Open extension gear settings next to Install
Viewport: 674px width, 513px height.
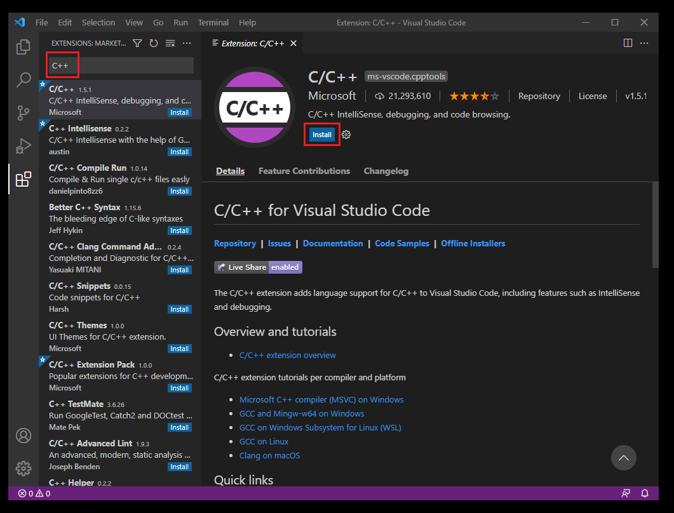tap(346, 135)
